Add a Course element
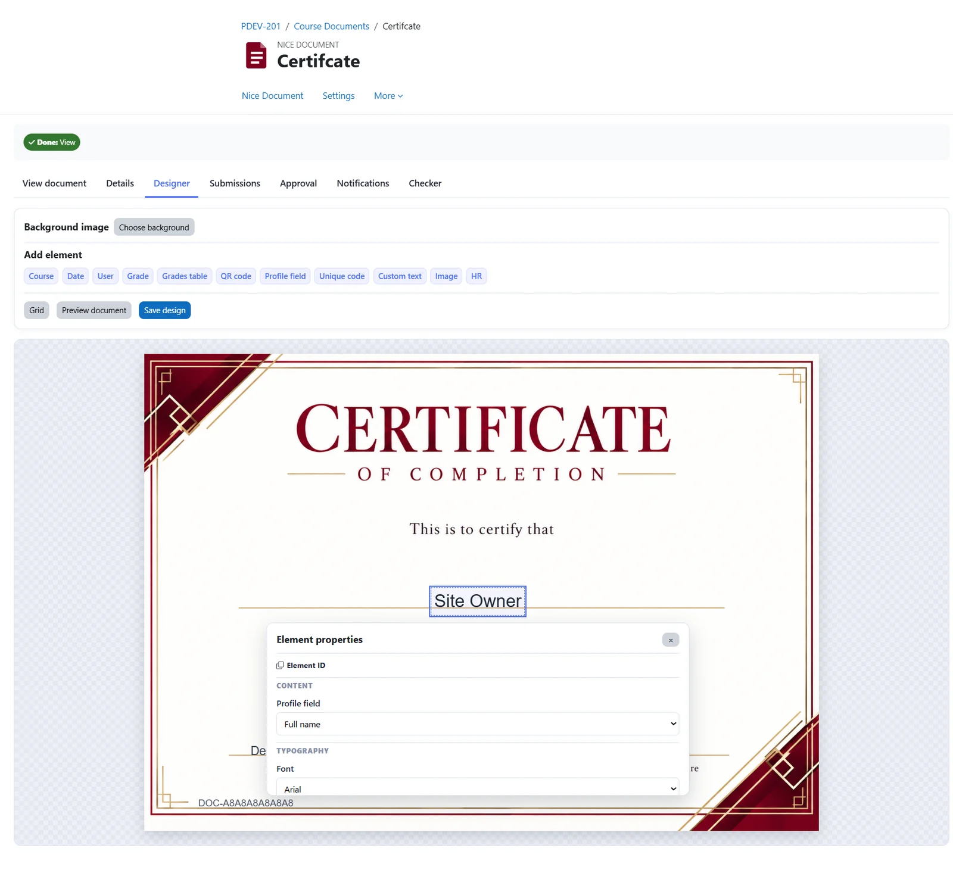 coord(41,276)
